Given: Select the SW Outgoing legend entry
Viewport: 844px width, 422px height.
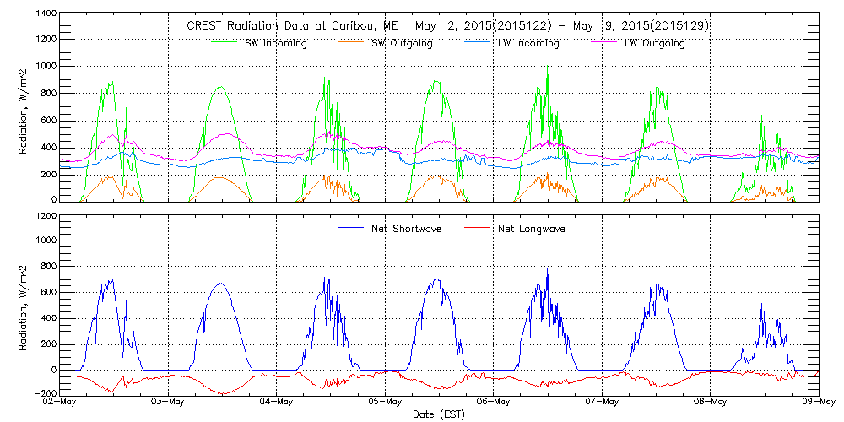Looking at the screenshot, I should (402, 43).
